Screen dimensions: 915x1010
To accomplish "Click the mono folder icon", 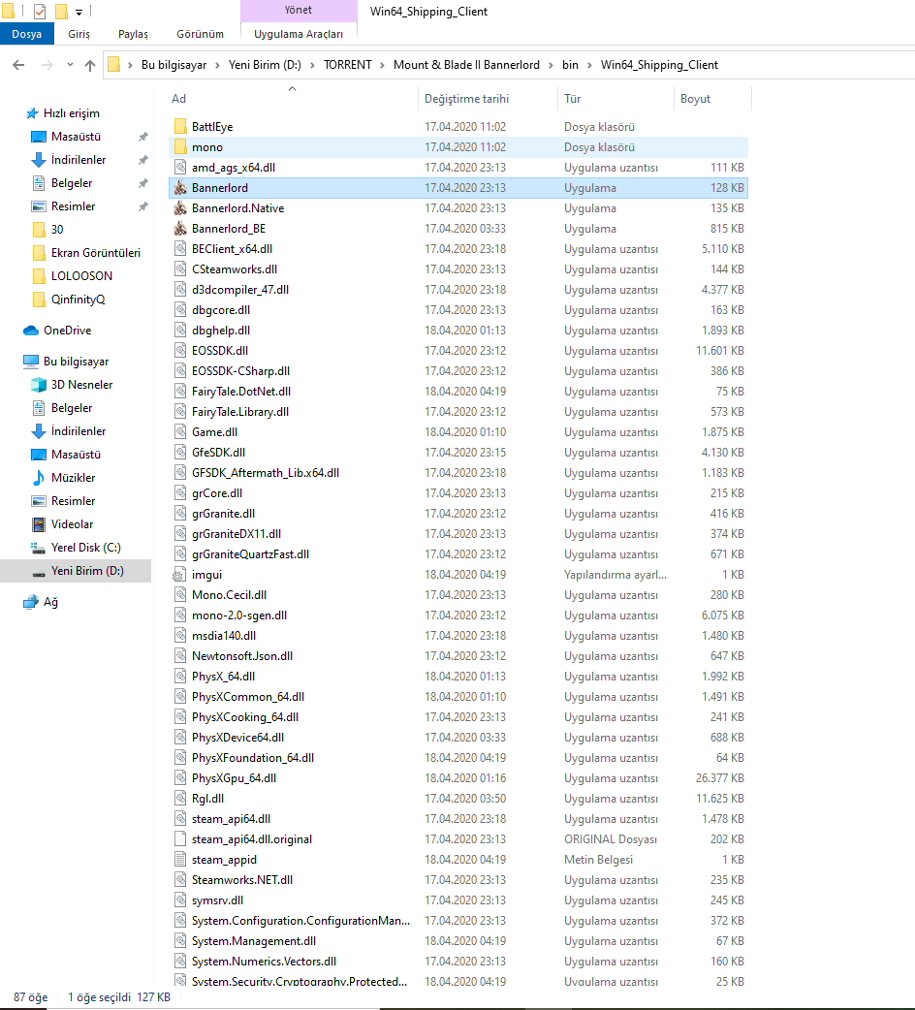I will 180,147.
